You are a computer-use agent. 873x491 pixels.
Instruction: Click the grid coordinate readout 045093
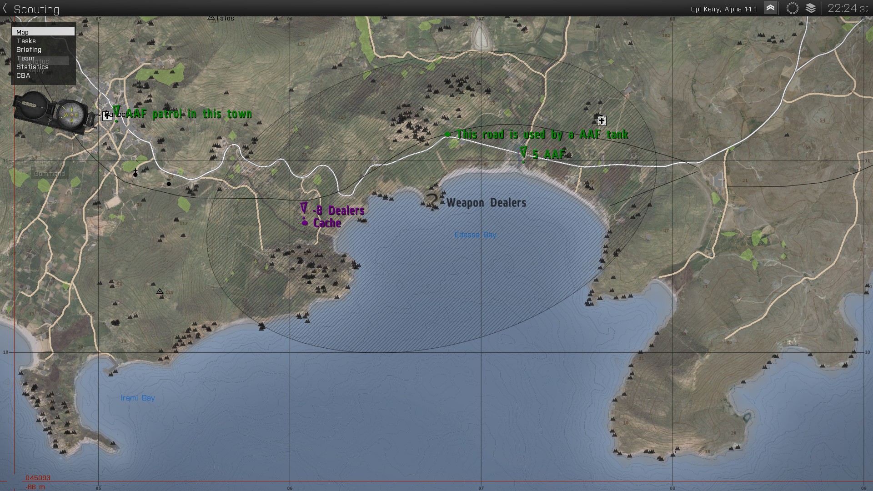pos(38,478)
